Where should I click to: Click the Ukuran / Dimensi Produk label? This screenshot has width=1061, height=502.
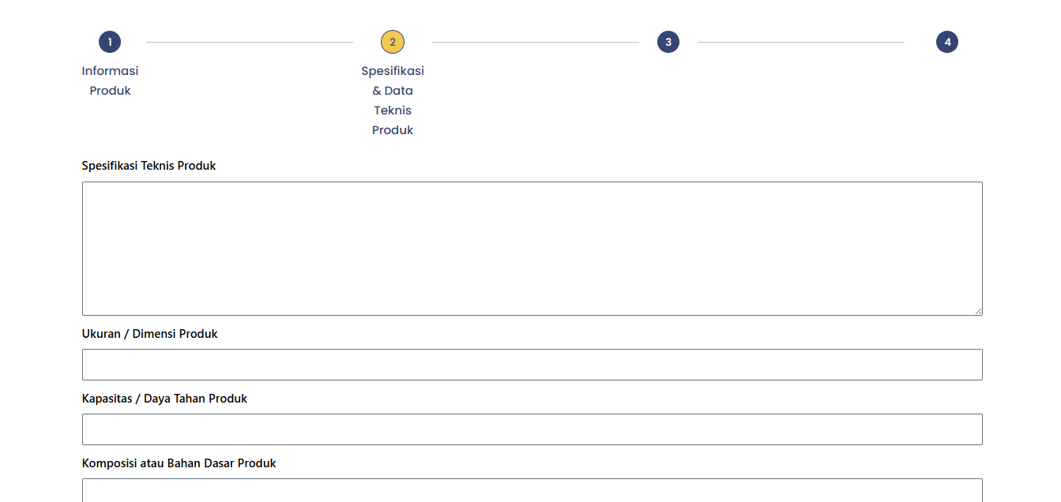click(x=150, y=334)
